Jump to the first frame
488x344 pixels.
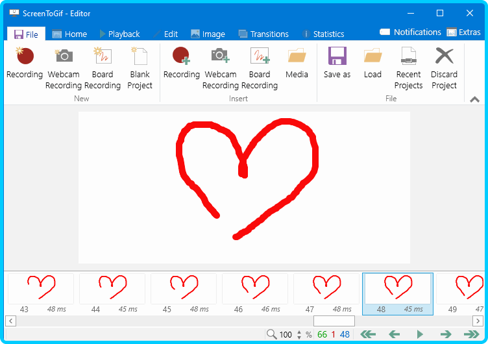click(x=368, y=334)
